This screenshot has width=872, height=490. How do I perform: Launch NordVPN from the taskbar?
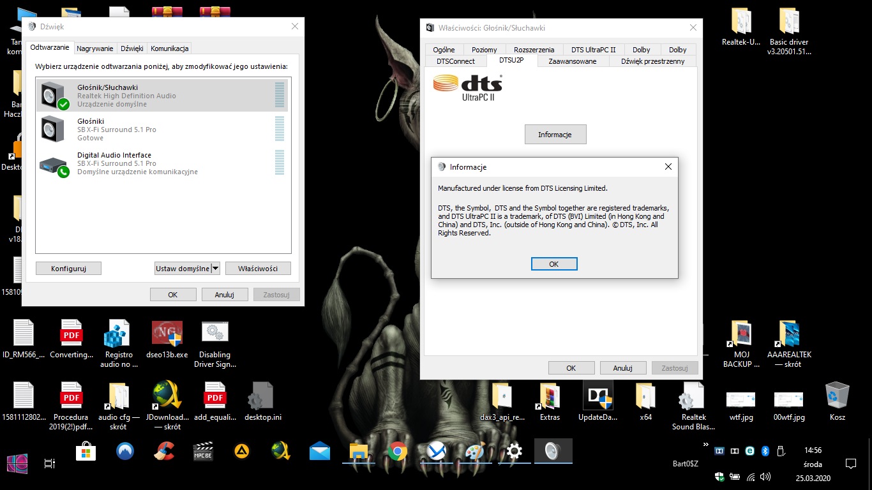(x=125, y=452)
